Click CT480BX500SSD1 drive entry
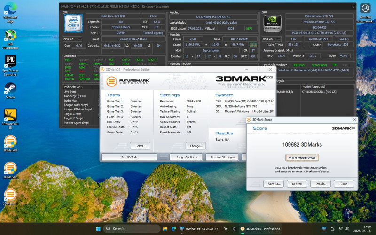Screen dimensions: 376x235 click(x=319, y=92)
